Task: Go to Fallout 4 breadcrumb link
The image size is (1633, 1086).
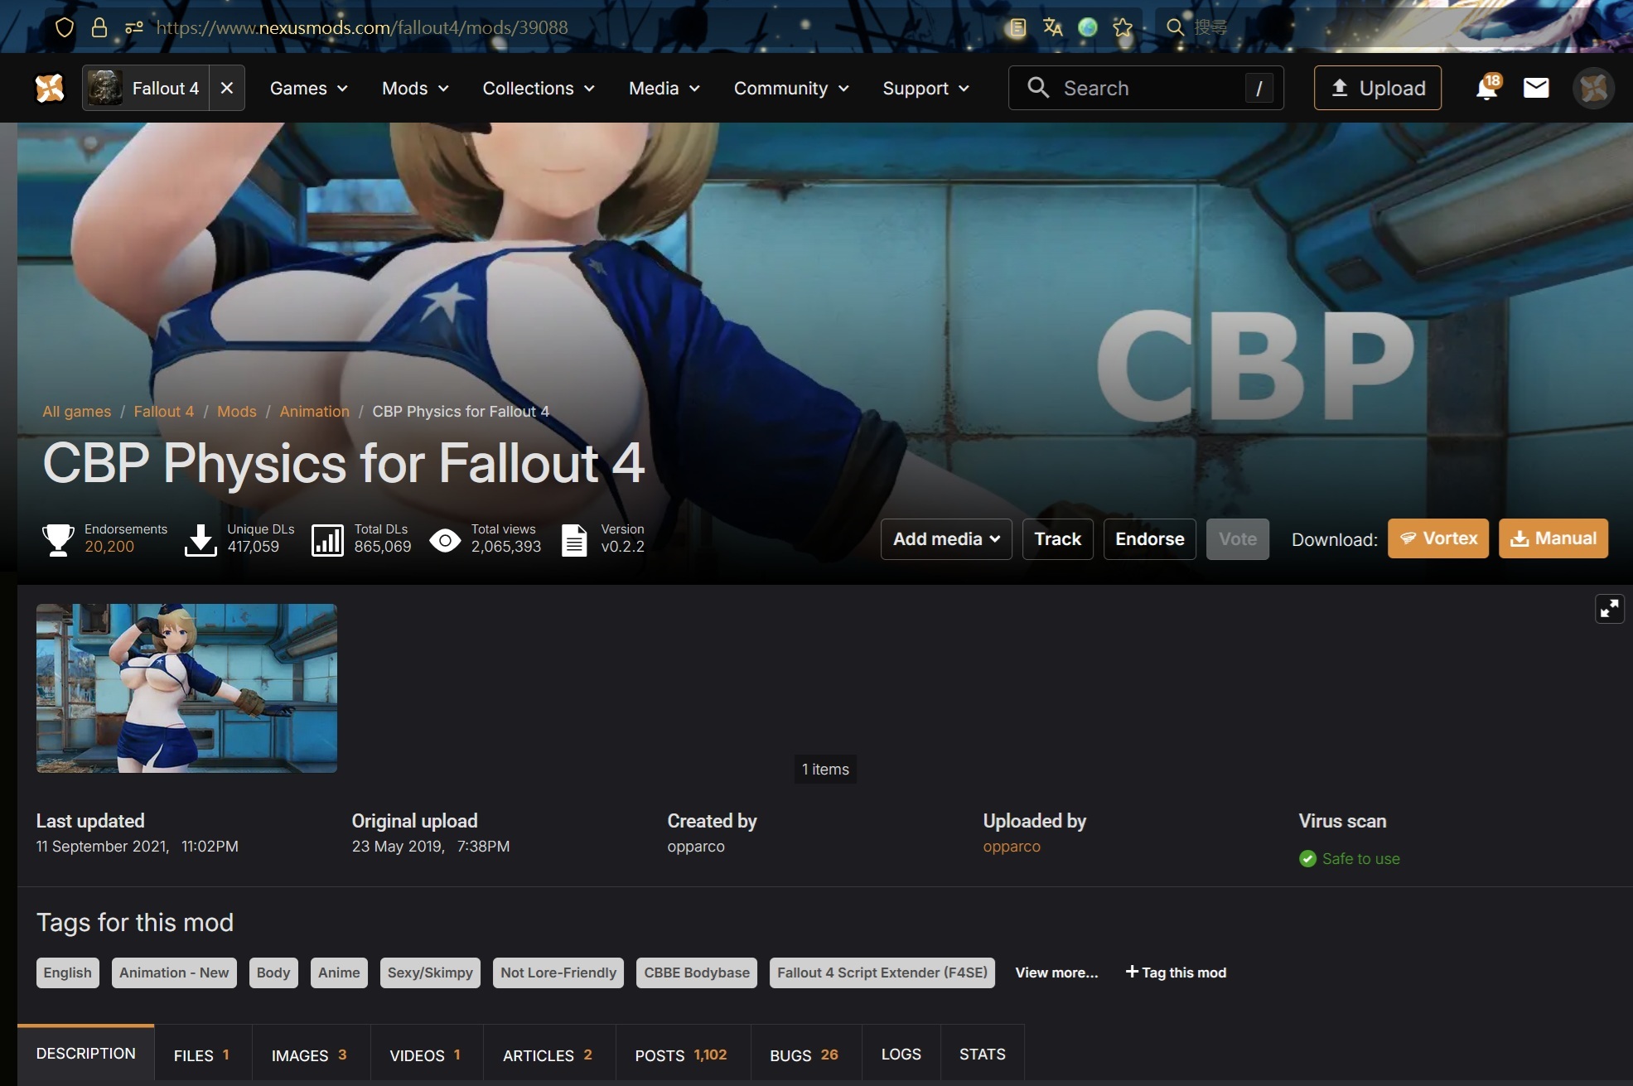Action: coord(163,412)
